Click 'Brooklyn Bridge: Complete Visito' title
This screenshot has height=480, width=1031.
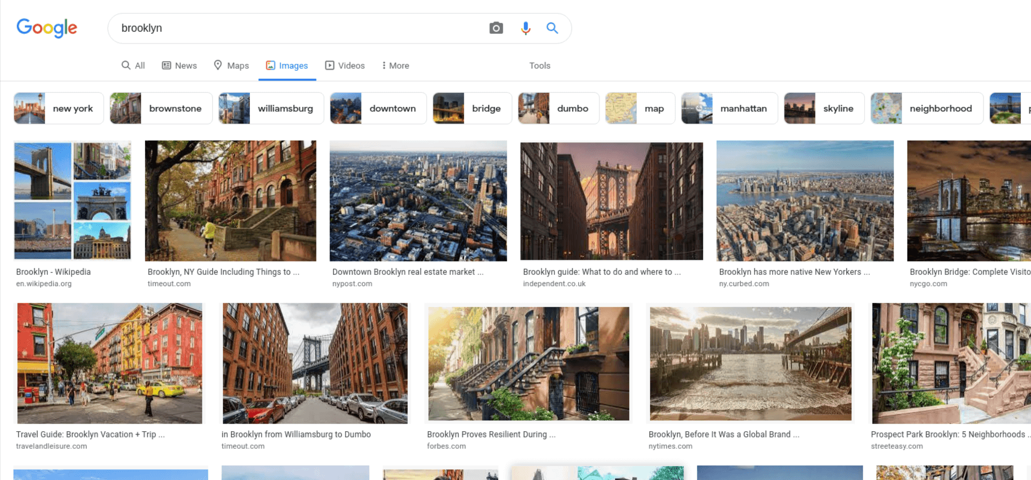coord(970,272)
